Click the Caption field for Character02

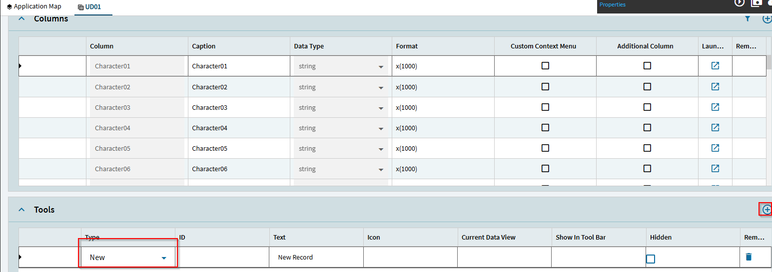[239, 87]
